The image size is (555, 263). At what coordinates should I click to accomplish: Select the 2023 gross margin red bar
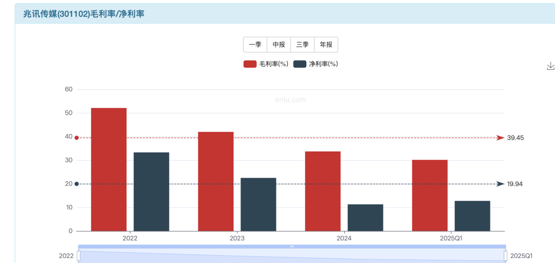click(x=215, y=182)
